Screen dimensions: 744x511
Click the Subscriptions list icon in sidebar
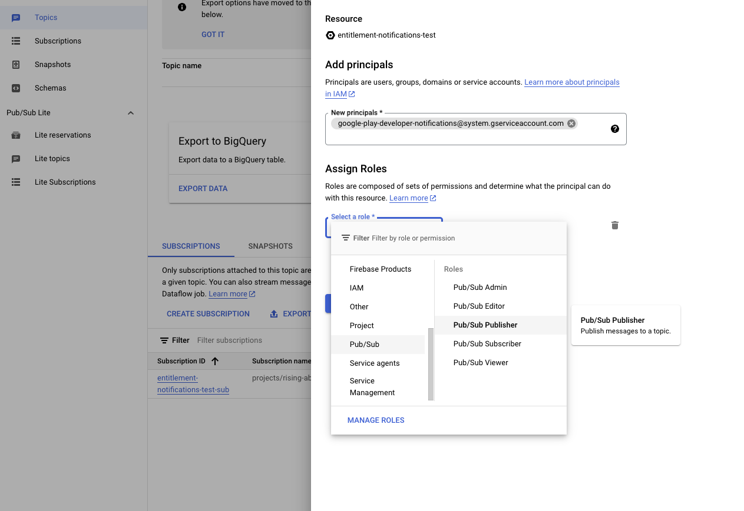coord(16,41)
